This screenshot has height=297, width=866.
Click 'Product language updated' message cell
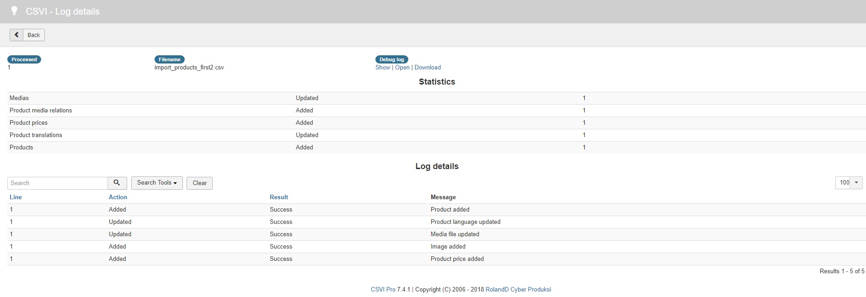[x=465, y=222]
